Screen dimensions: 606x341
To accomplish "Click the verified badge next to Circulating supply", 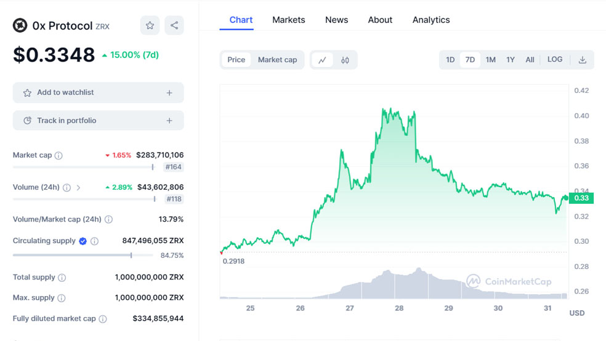I will [x=83, y=241].
